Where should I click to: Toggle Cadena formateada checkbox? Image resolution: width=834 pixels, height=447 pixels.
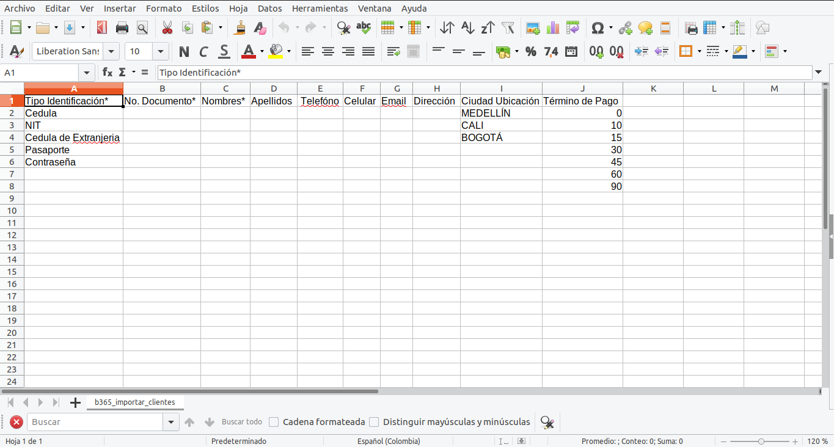pos(274,422)
